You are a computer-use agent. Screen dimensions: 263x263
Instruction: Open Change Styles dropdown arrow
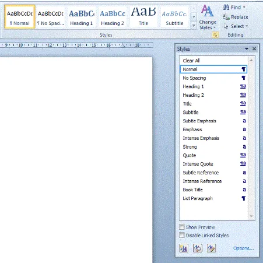point(215,27)
